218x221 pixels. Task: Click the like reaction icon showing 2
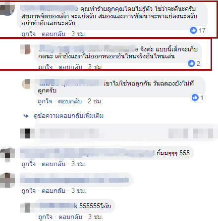(x=192, y=63)
